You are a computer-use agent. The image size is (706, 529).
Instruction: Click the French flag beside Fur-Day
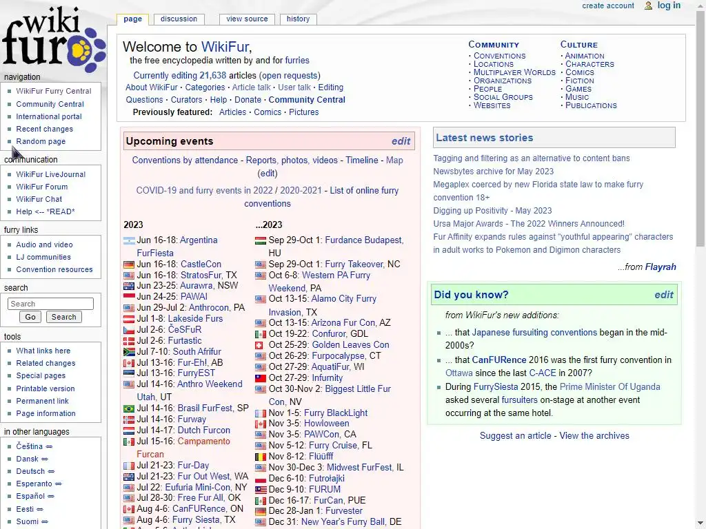click(129, 466)
